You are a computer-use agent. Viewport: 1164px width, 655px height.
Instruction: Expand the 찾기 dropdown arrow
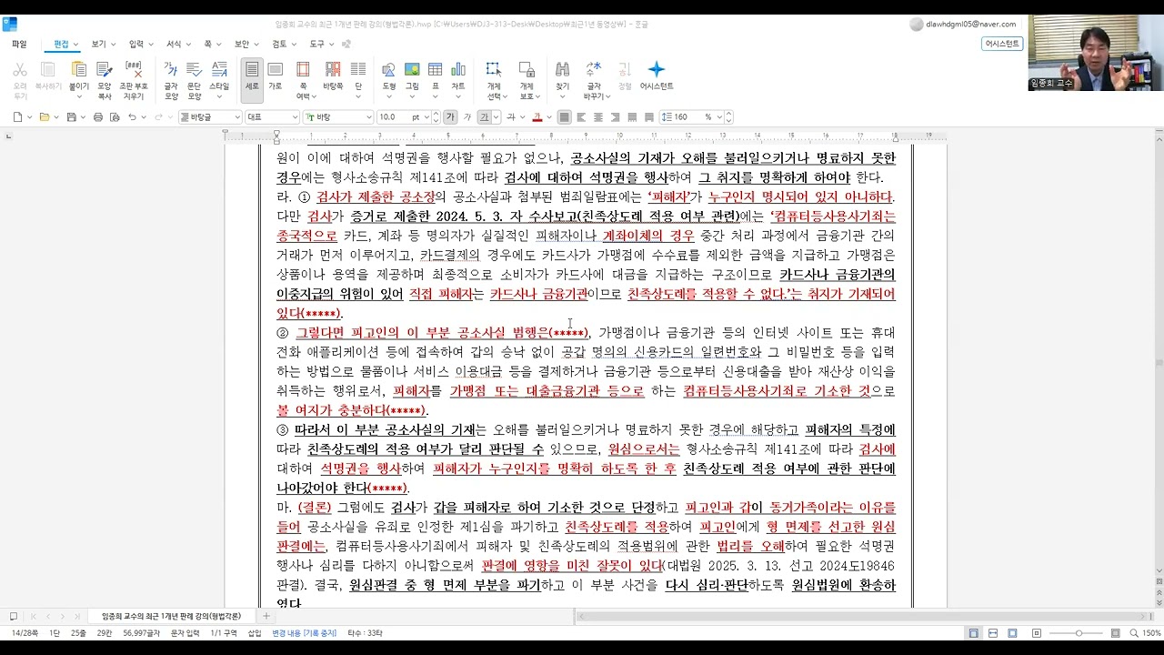point(562,96)
